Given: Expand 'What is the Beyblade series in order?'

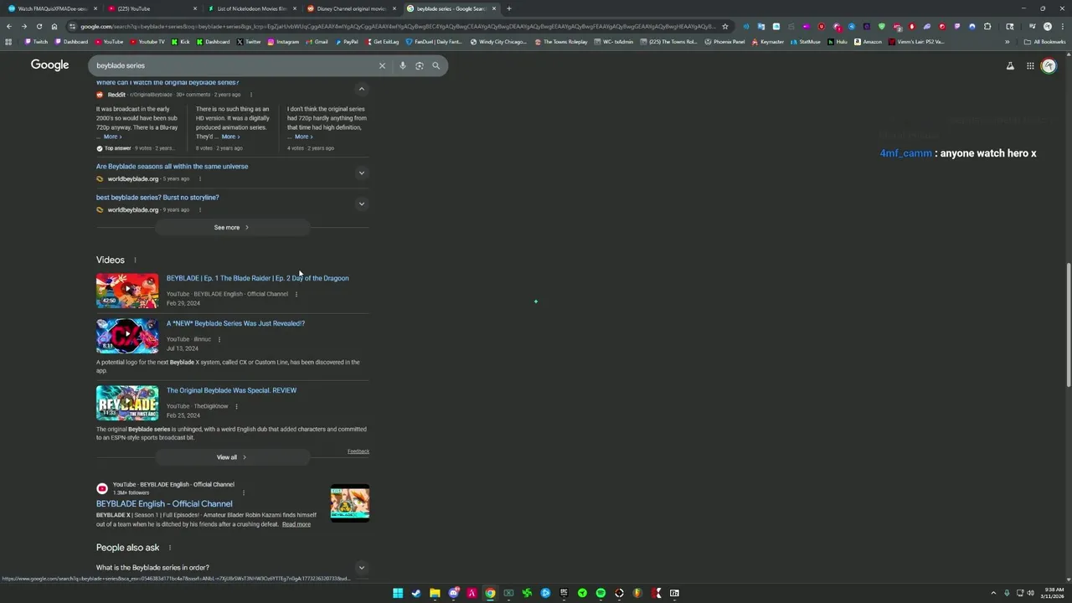Looking at the screenshot, I should (x=362, y=568).
